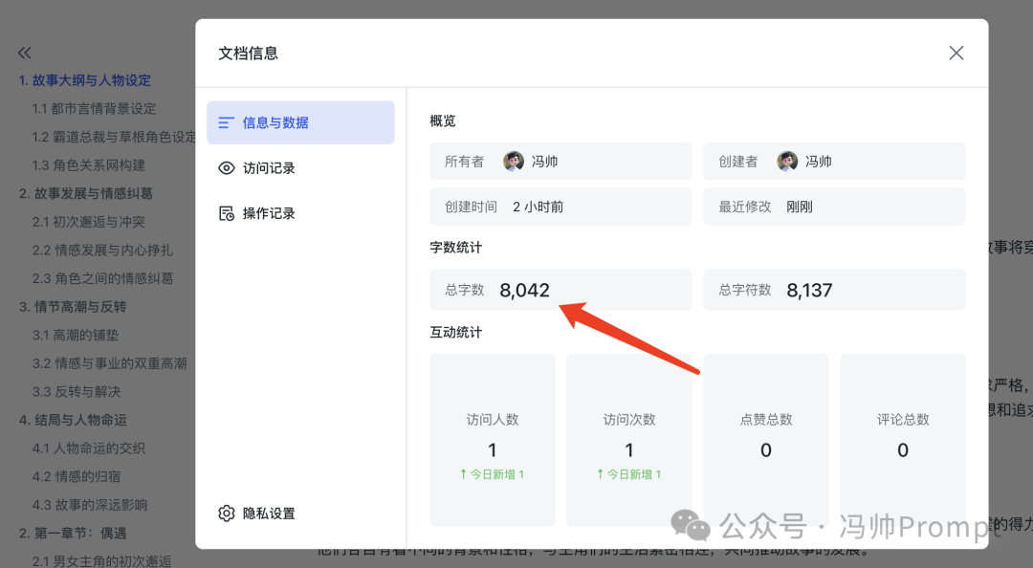Jump to outline item 故事大纲与人物设定
Image resolution: width=1033 pixels, height=568 pixels.
point(91,80)
